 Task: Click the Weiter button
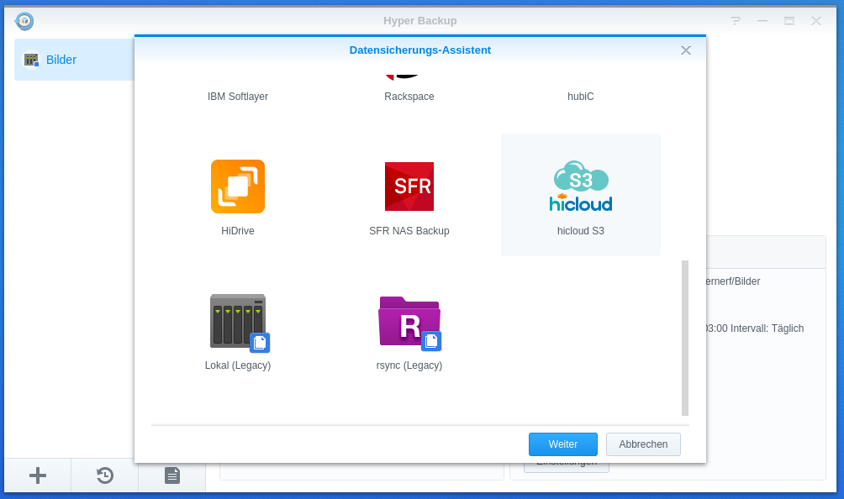point(563,444)
